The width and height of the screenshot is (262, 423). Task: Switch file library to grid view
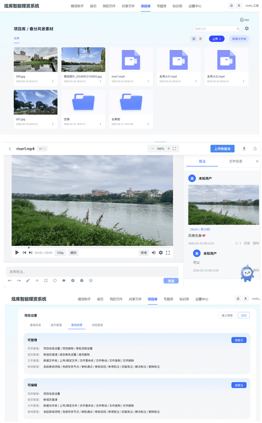[x=194, y=39]
